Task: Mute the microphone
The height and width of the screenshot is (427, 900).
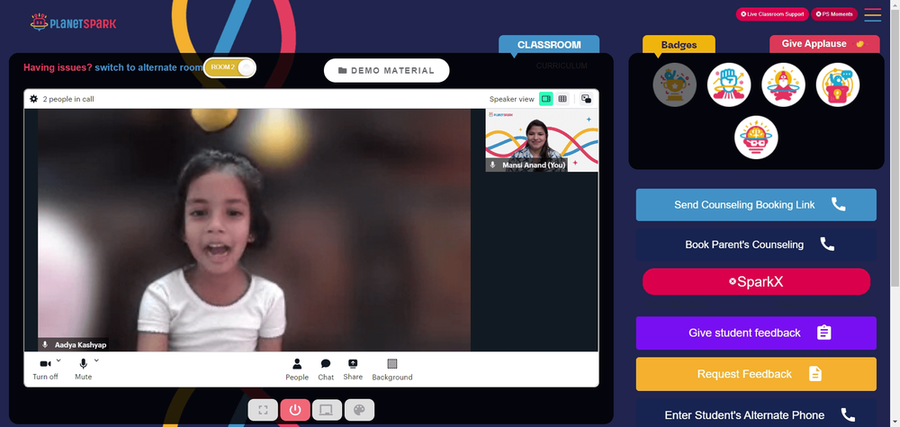Action: click(83, 369)
